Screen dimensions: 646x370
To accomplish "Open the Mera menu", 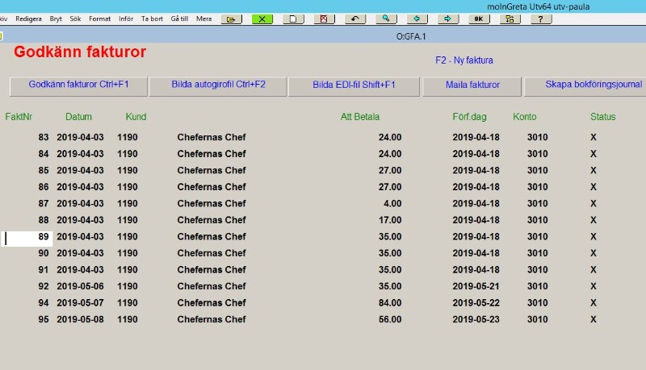I will coord(204,19).
